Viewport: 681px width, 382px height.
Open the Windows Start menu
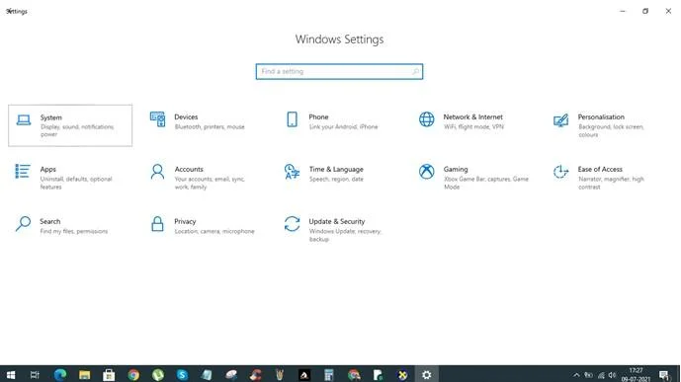coord(11,375)
